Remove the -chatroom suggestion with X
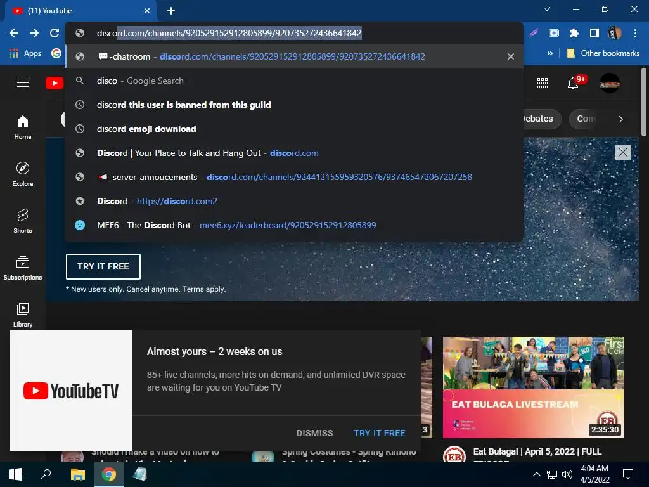This screenshot has width=649, height=487. (511, 56)
